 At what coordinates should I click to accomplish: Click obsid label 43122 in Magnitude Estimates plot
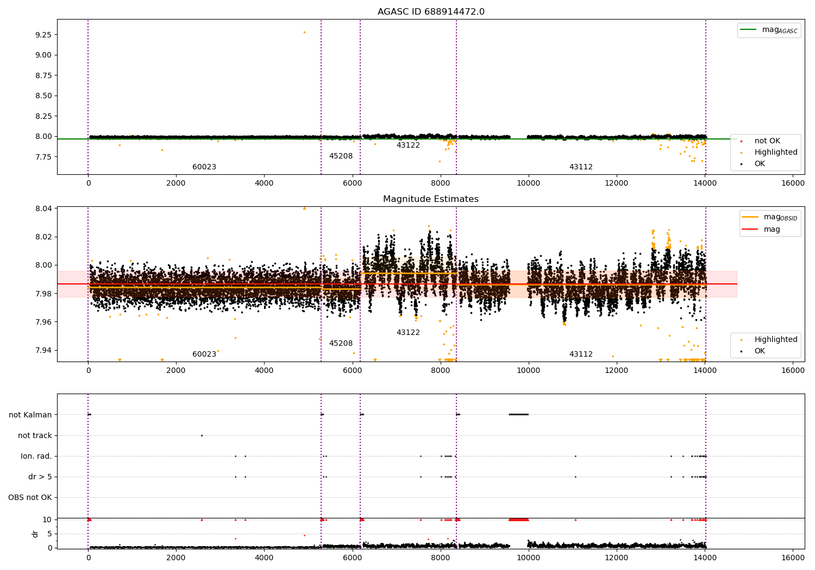coord(408,333)
